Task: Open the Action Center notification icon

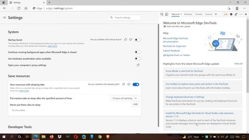Action: 244,136
